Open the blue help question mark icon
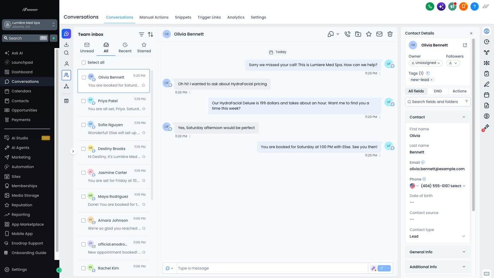 (475, 6)
